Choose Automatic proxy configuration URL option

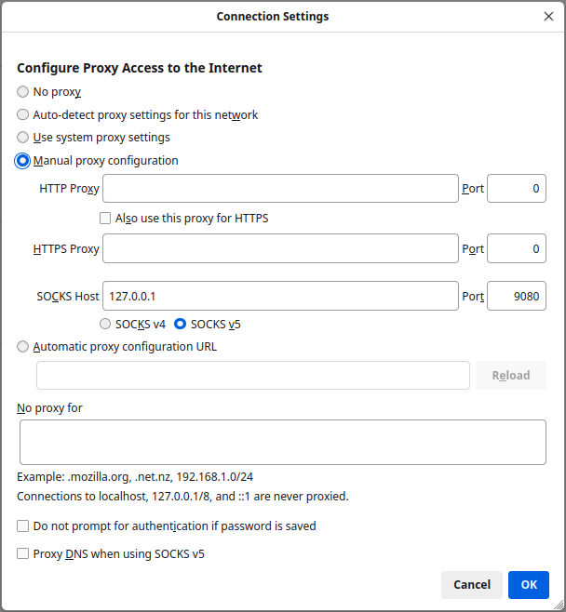click(23, 347)
